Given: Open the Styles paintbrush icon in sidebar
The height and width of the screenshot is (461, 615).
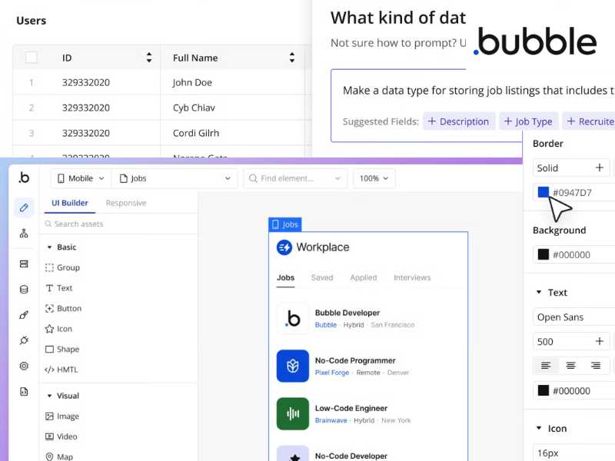Looking at the screenshot, I should (24, 315).
